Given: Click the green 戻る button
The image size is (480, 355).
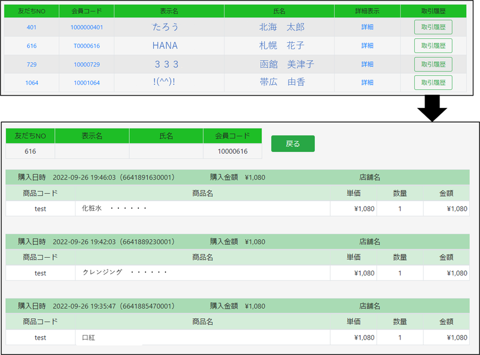Looking at the screenshot, I should pos(293,143).
